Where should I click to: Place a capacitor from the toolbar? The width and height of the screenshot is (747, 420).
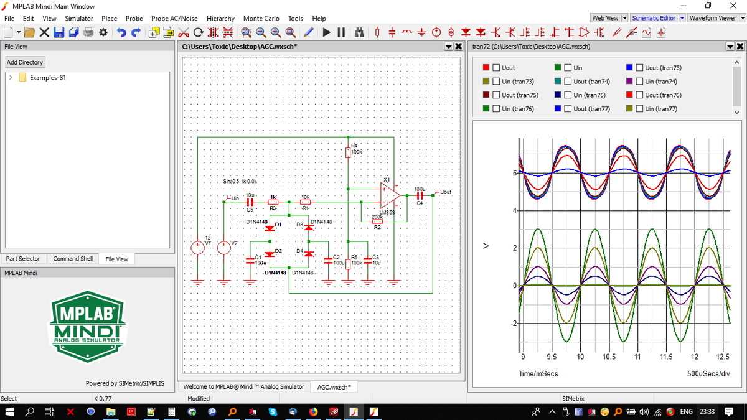(x=392, y=32)
